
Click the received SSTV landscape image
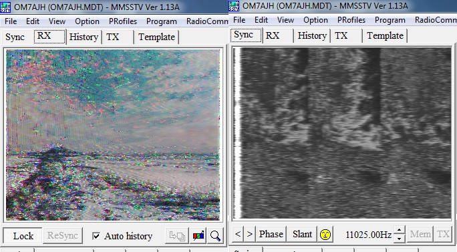(113, 135)
